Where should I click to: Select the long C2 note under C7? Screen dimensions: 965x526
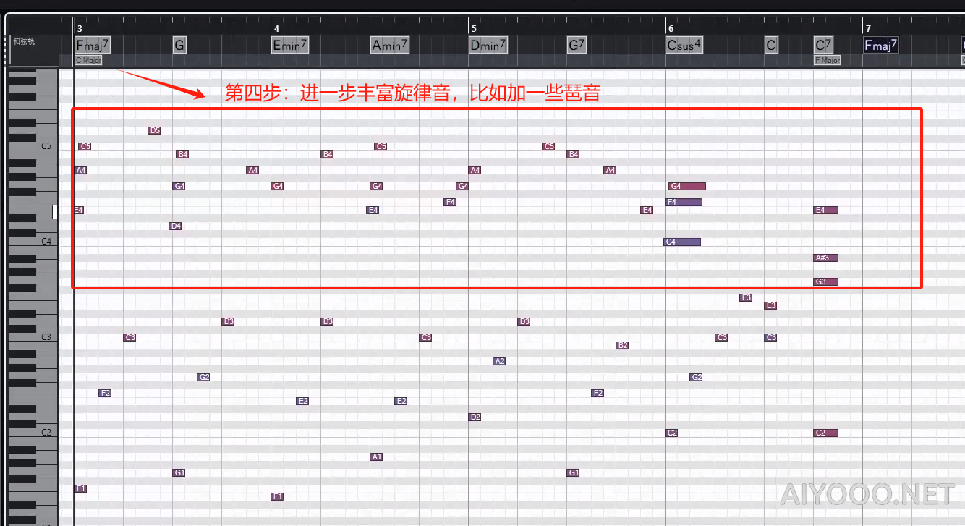coord(826,433)
